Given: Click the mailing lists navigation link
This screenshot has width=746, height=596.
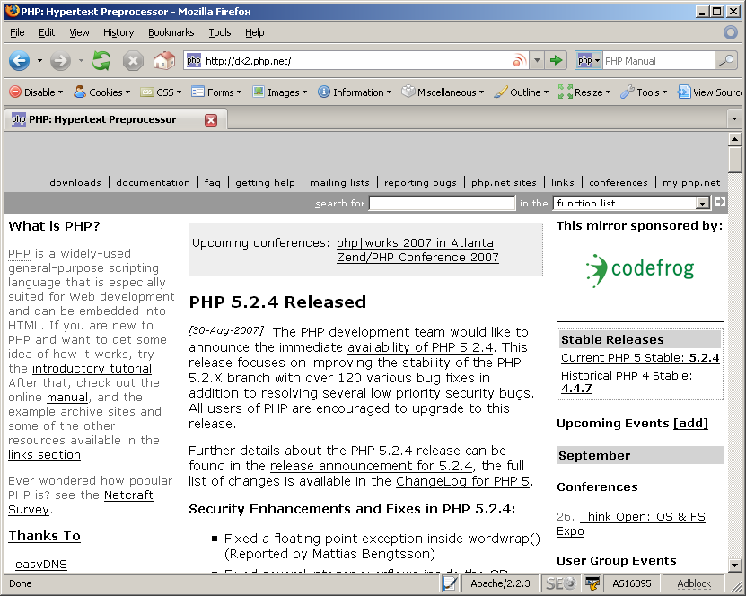Looking at the screenshot, I should click(x=339, y=182).
